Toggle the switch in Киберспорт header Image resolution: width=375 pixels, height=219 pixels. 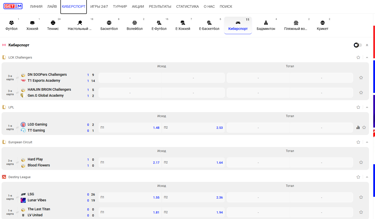(x=358, y=45)
